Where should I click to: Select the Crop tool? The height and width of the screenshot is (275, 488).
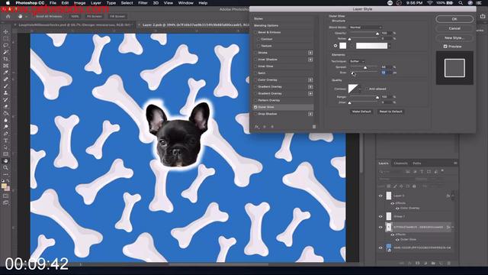tap(5, 59)
